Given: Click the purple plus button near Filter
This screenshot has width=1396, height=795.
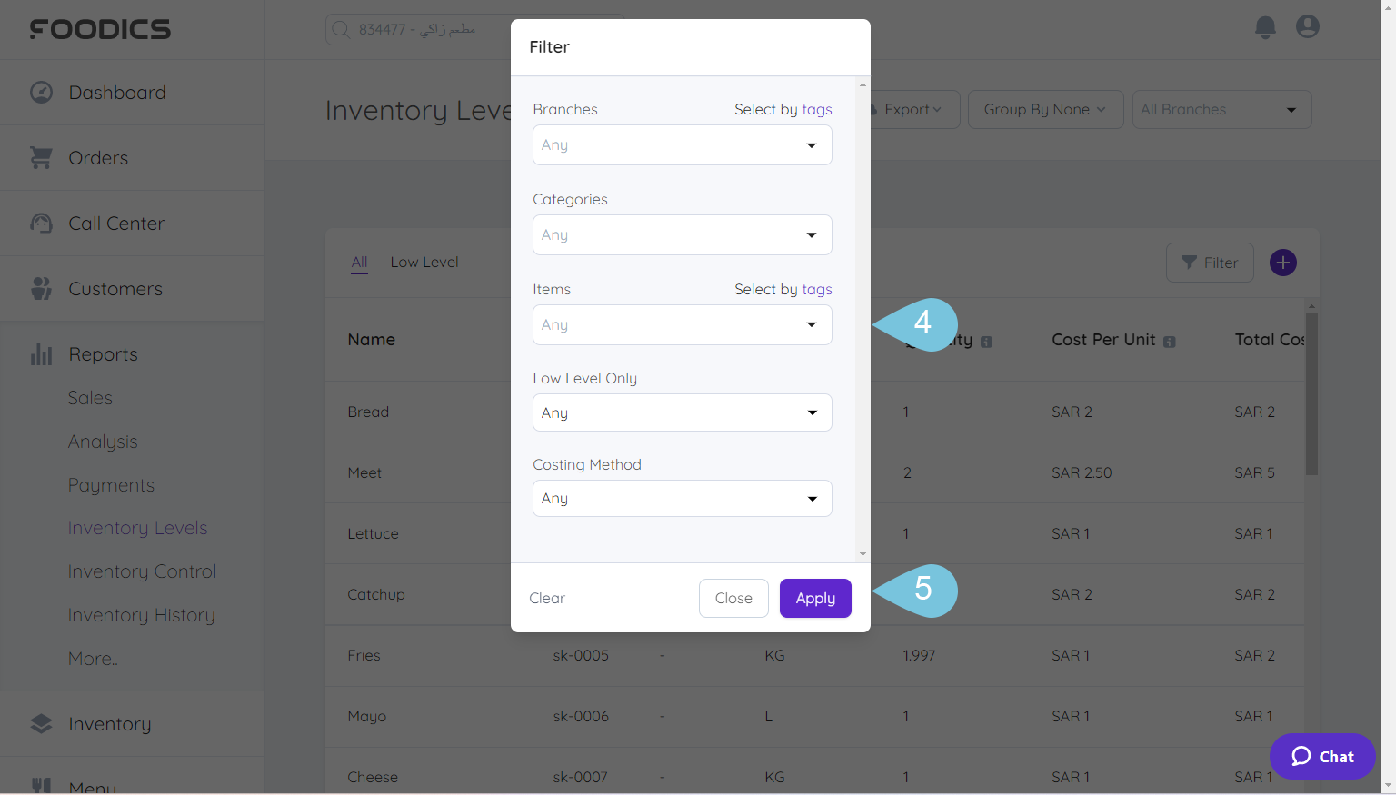Looking at the screenshot, I should [x=1282, y=263].
